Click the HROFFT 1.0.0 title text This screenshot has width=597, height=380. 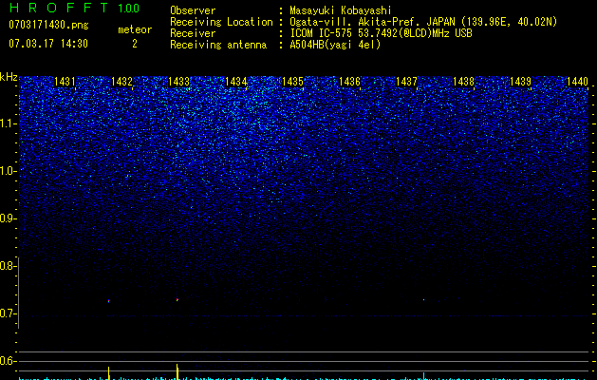[x=75, y=8]
